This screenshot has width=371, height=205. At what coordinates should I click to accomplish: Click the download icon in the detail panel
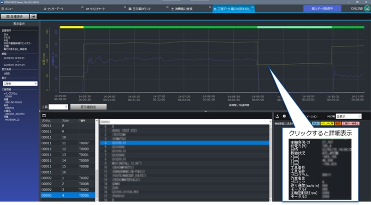tap(277, 116)
